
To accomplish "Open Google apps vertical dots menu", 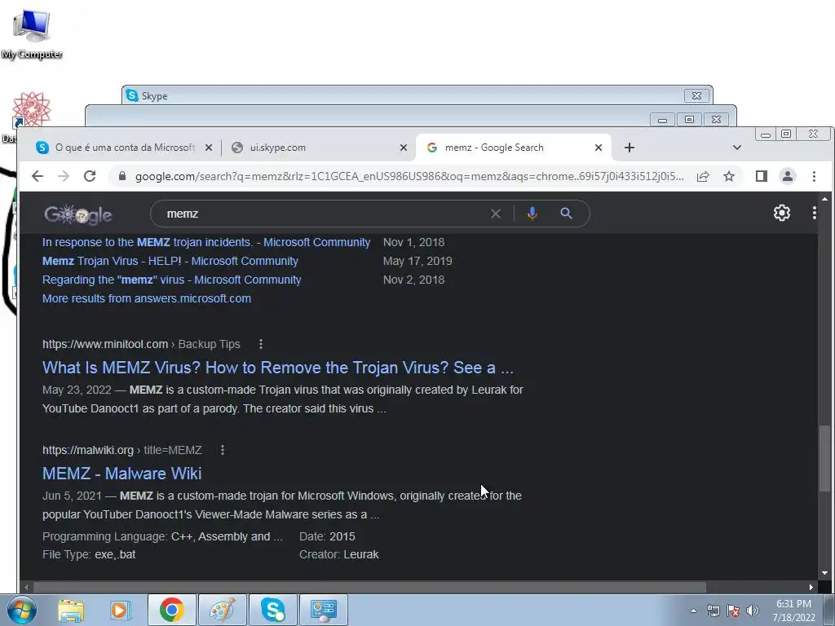I will pos(815,213).
